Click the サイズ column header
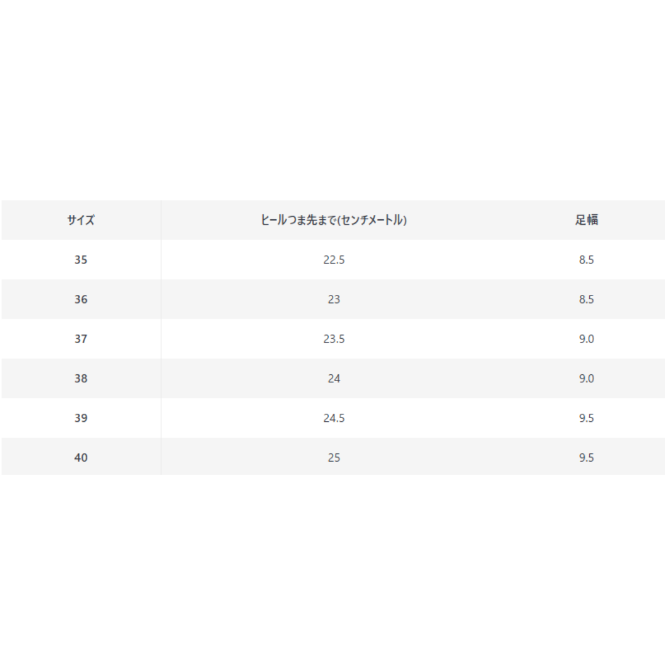The image size is (665, 665). pyautogui.click(x=81, y=220)
